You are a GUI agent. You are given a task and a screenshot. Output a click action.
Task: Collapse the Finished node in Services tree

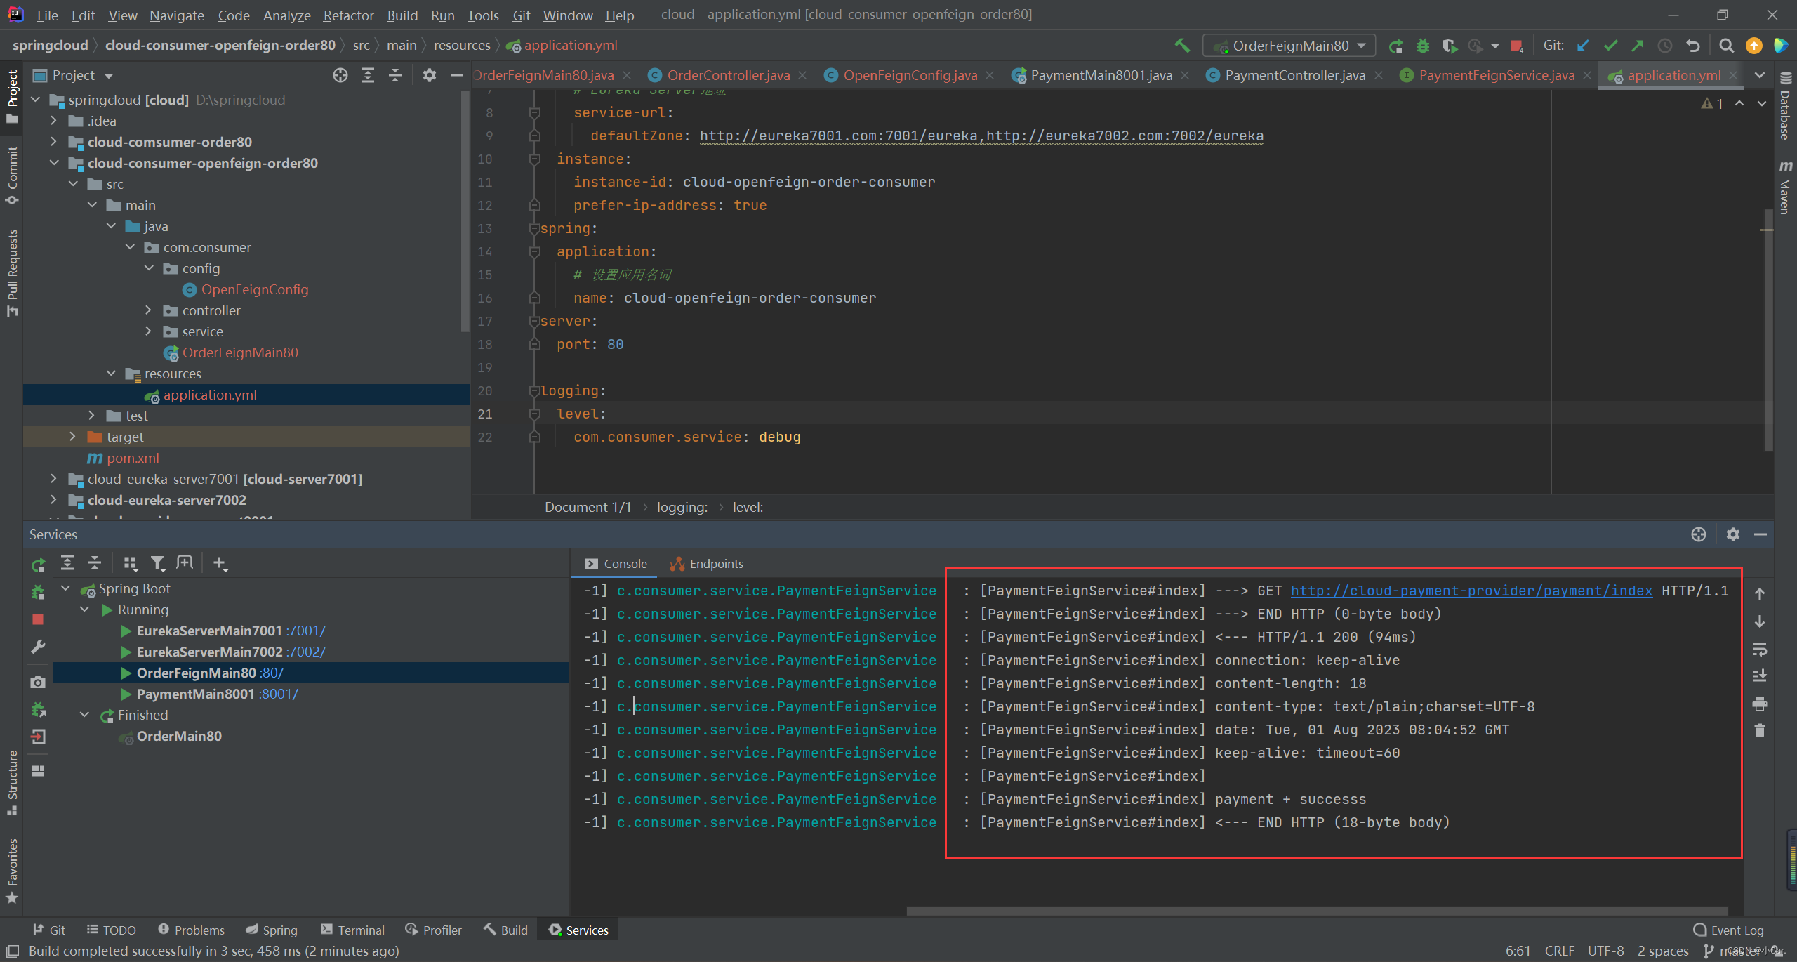pos(85,715)
